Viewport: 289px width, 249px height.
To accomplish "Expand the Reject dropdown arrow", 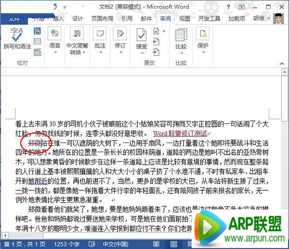I will pyautogui.click(x=164, y=31).
